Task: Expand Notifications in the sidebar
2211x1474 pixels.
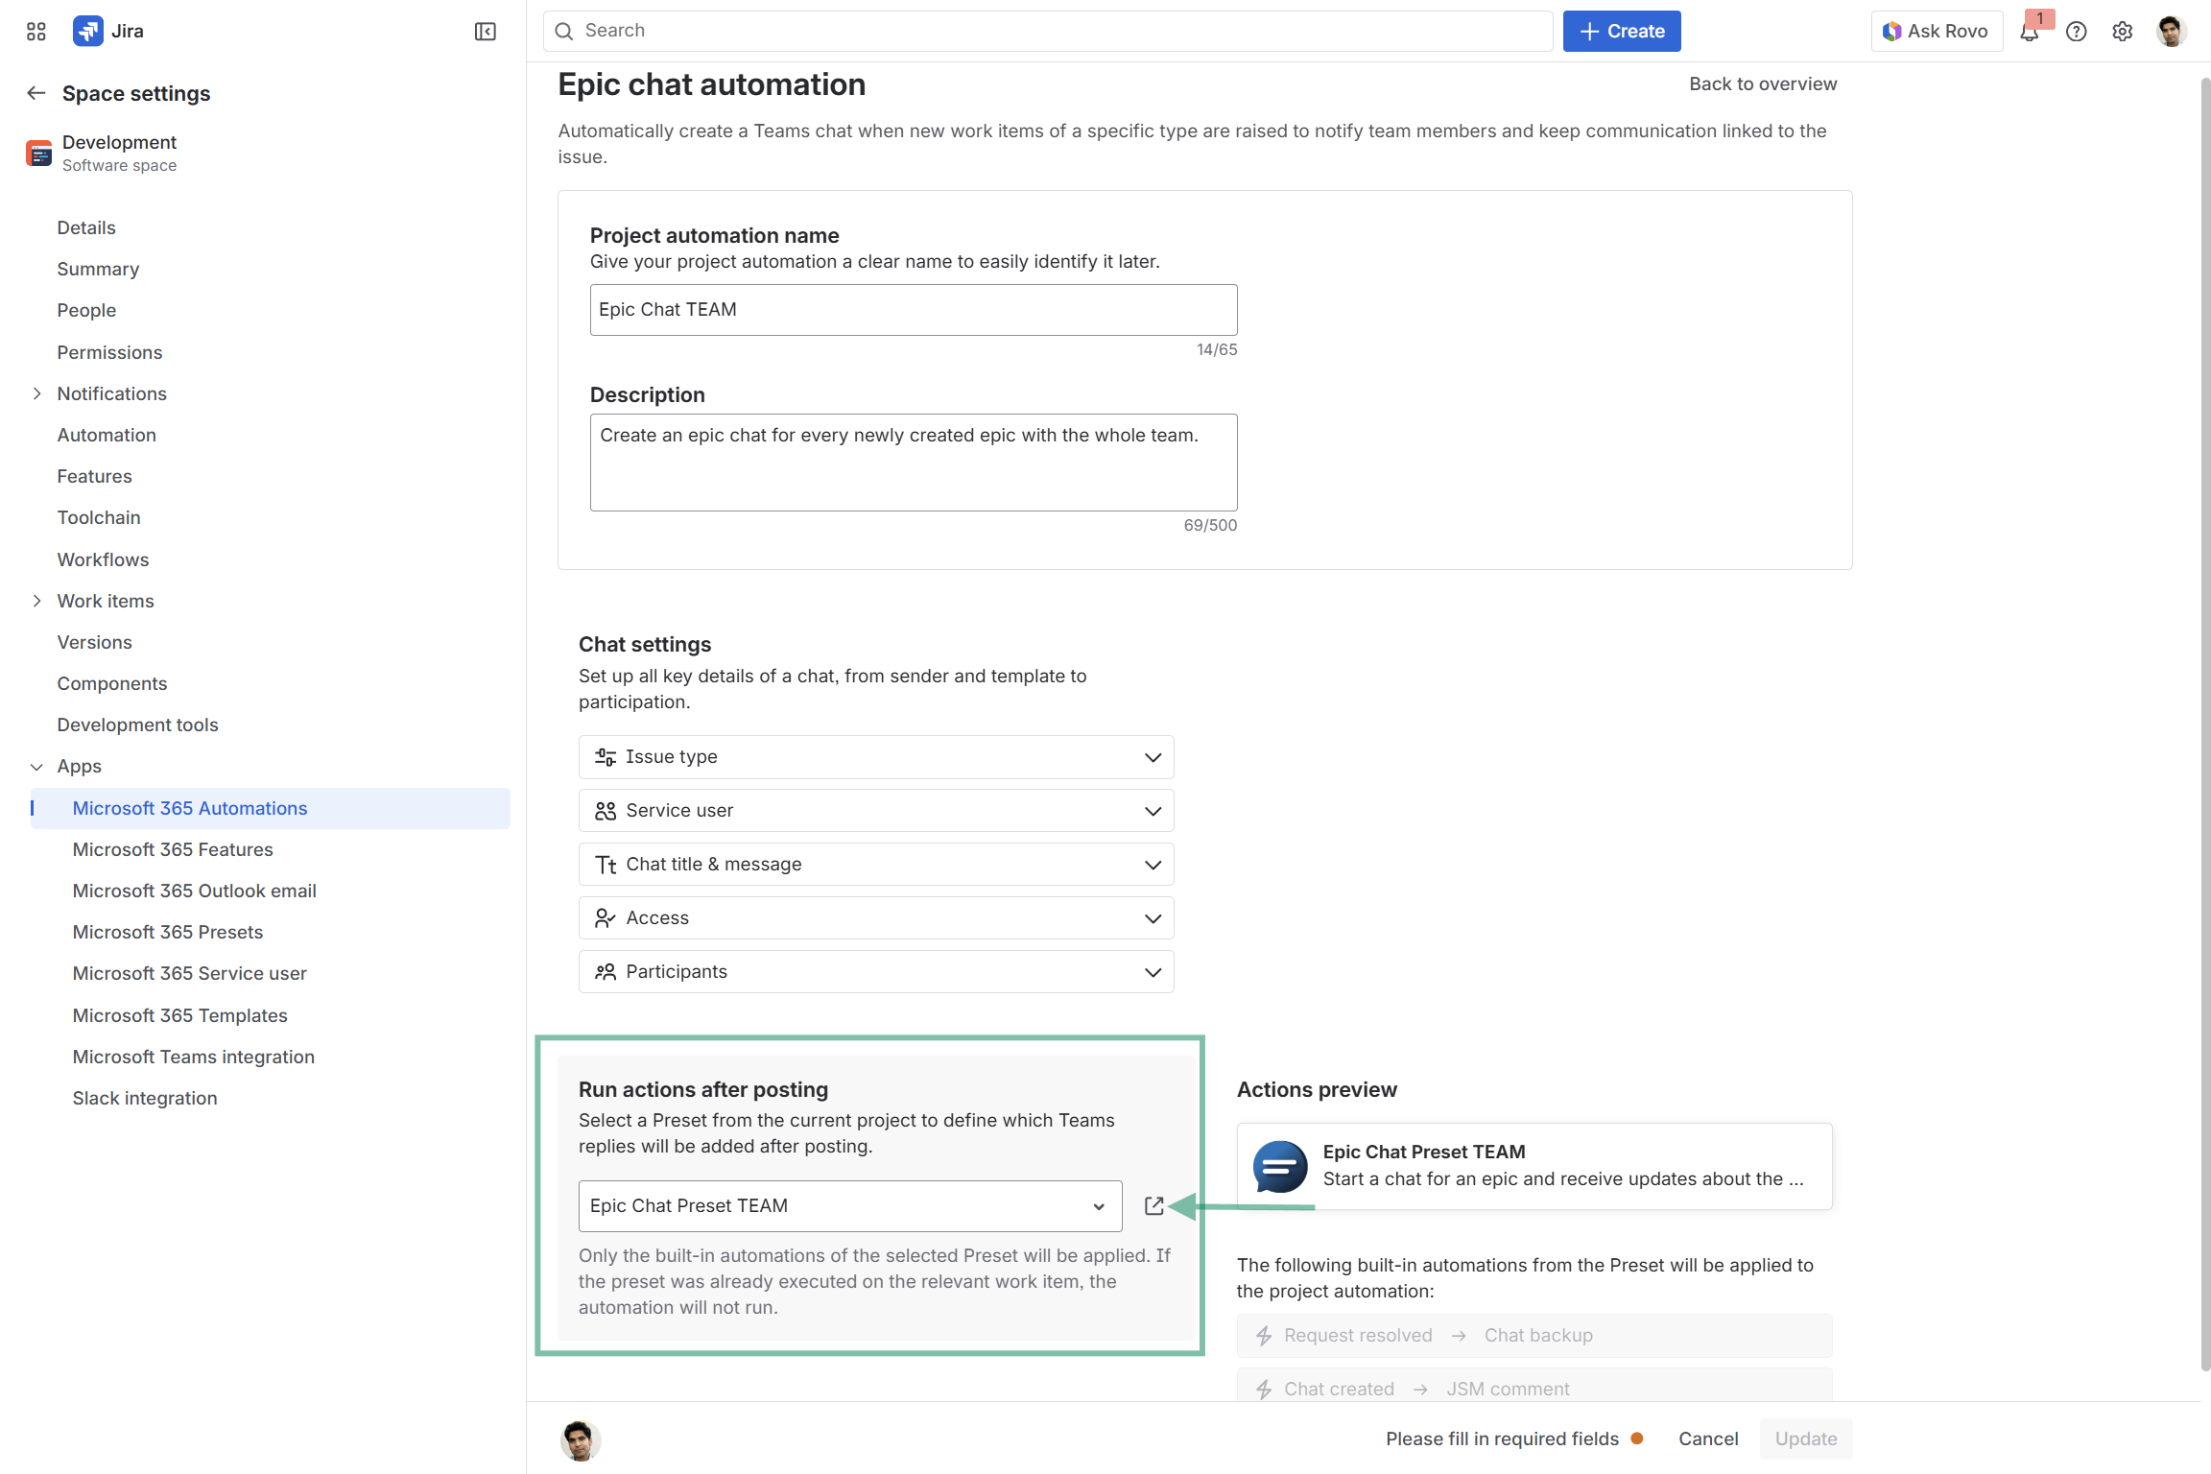Action: click(36, 393)
